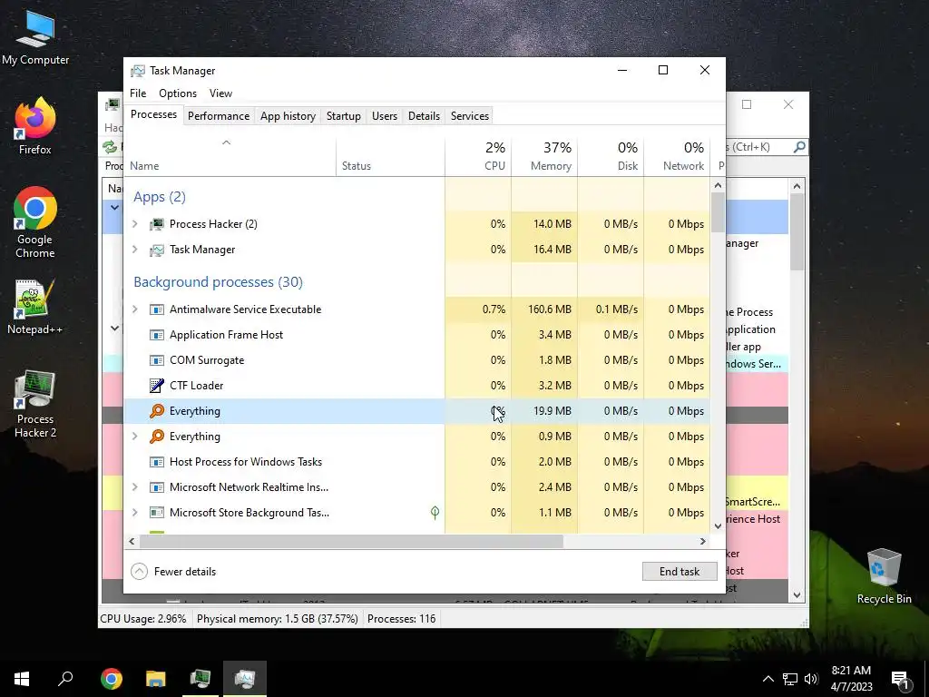Collapse view with Fewer details chevron
This screenshot has height=697, width=929.
pos(139,572)
